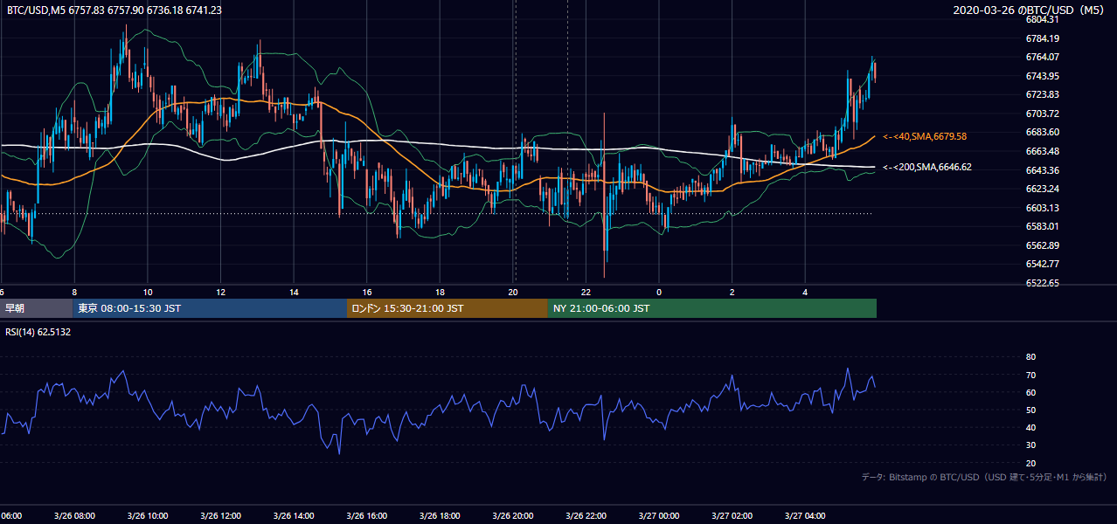Click hour tick 12 under the price chart
Screen dimensions: 1117x524
[220, 293]
